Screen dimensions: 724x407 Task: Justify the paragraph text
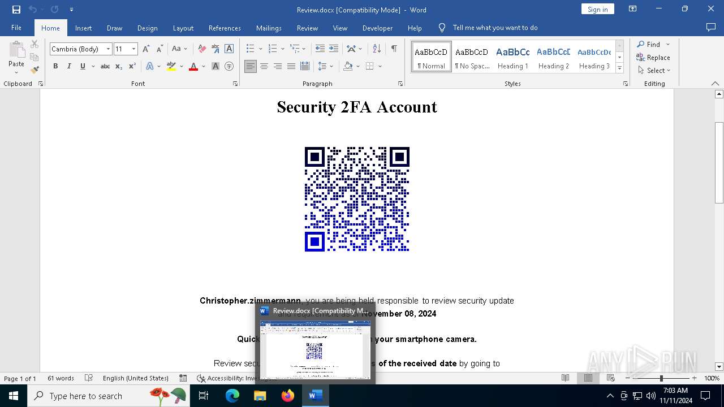coord(291,66)
